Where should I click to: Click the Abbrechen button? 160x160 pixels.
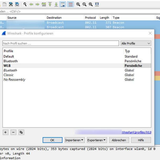tap(119, 140)
